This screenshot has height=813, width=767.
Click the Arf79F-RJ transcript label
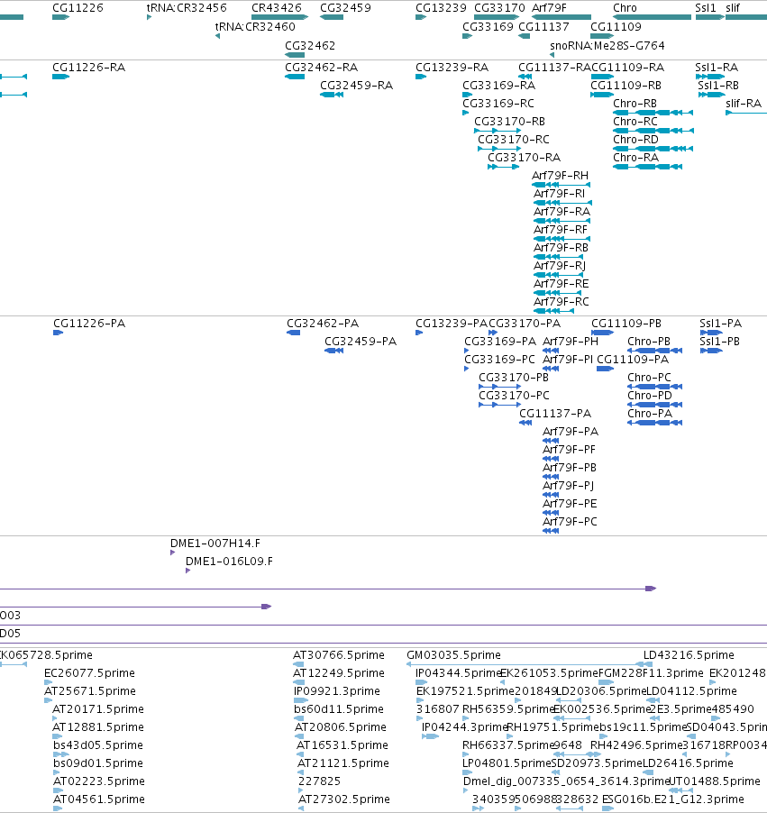pos(560,266)
